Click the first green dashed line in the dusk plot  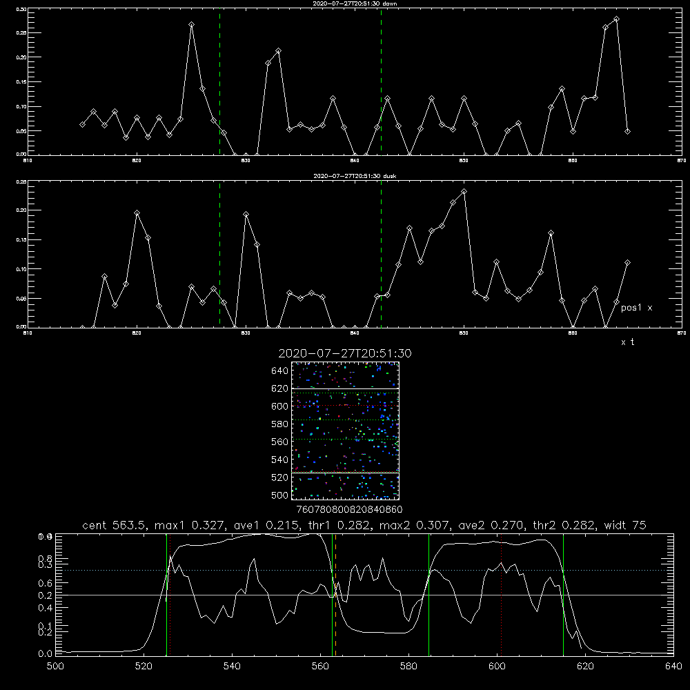219,255
